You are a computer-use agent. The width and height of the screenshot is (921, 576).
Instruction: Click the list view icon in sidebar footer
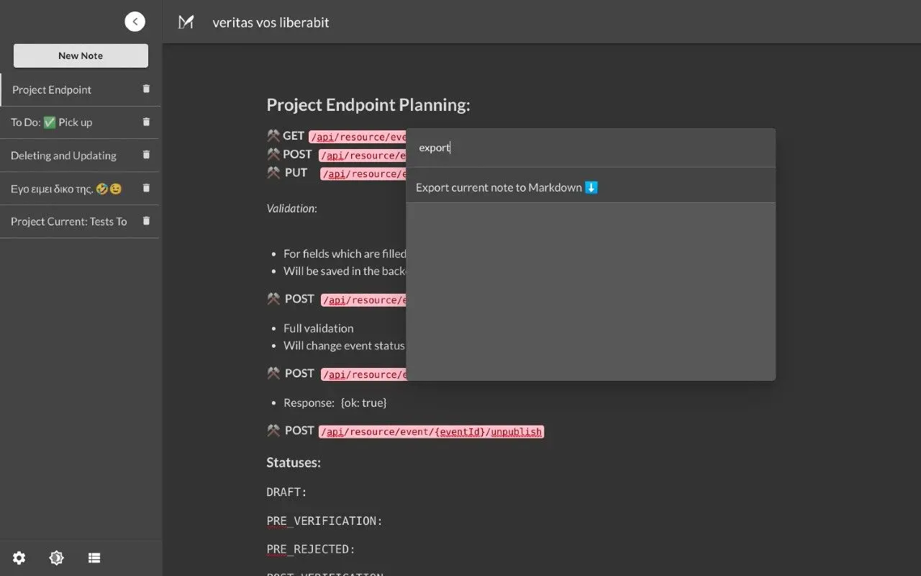coord(94,558)
